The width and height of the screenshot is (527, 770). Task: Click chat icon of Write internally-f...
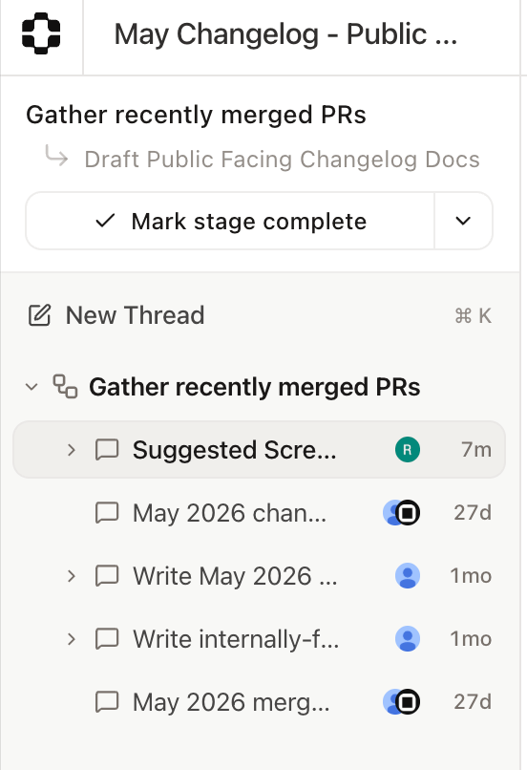coord(107,639)
